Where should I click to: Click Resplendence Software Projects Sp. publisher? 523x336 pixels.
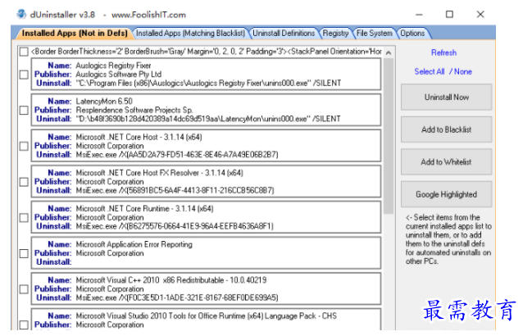(134, 110)
